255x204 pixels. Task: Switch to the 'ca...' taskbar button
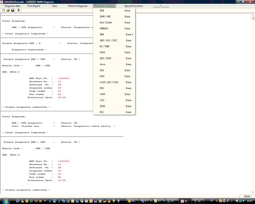(198, 201)
